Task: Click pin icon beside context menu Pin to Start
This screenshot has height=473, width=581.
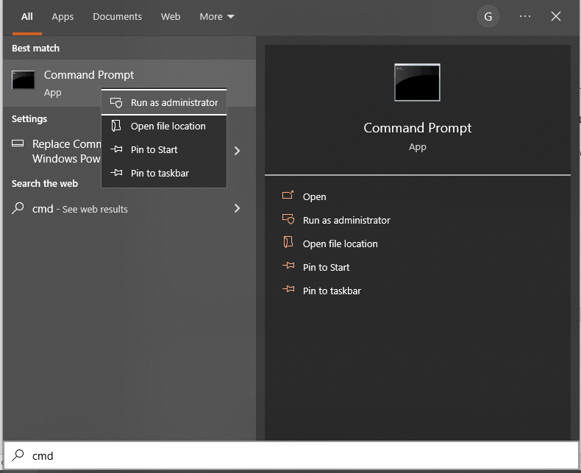Action: point(116,149)
